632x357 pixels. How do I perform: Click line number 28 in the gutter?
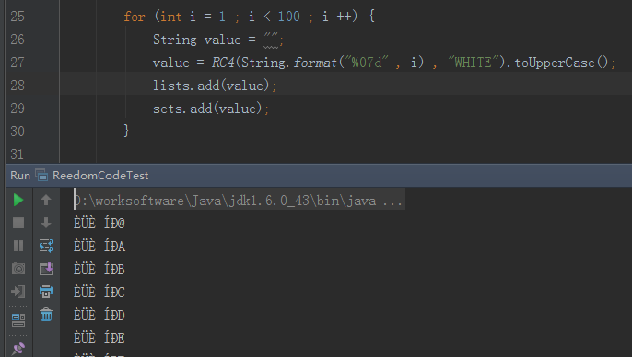tap(18, 86)
